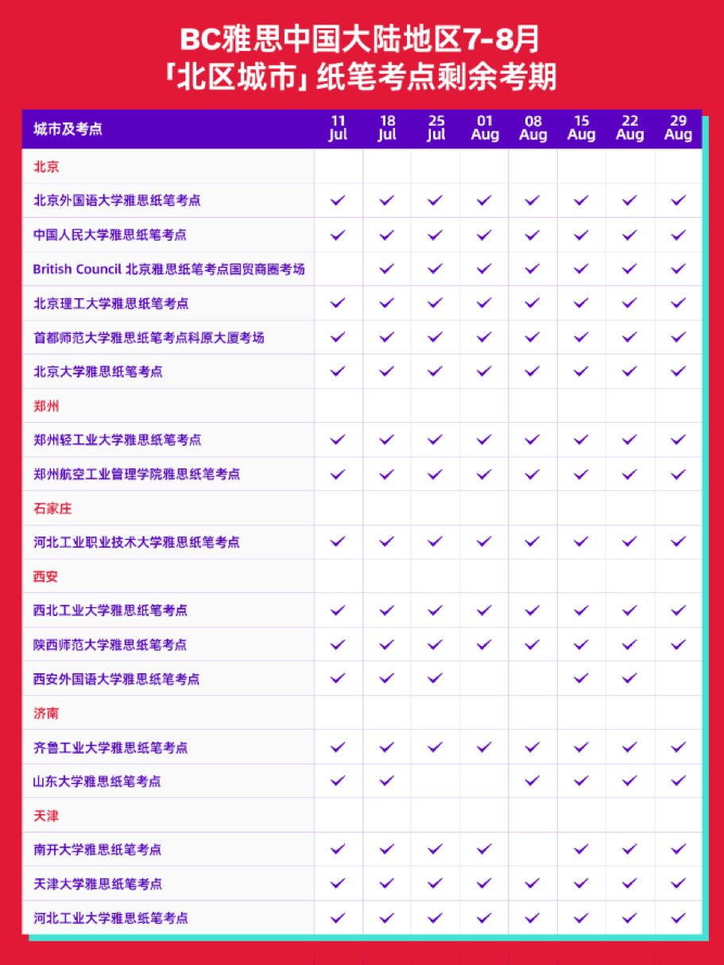Image resolution: width=724 pixels, height=965 pixels.
Task: Click 西安外国语大学 checkmark under 15 Aug
Action: (581, 680)
